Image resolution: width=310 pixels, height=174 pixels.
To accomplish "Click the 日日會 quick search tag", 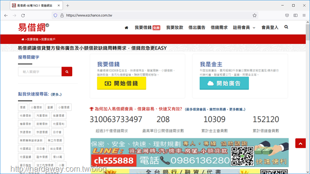I will pos(41,149).
